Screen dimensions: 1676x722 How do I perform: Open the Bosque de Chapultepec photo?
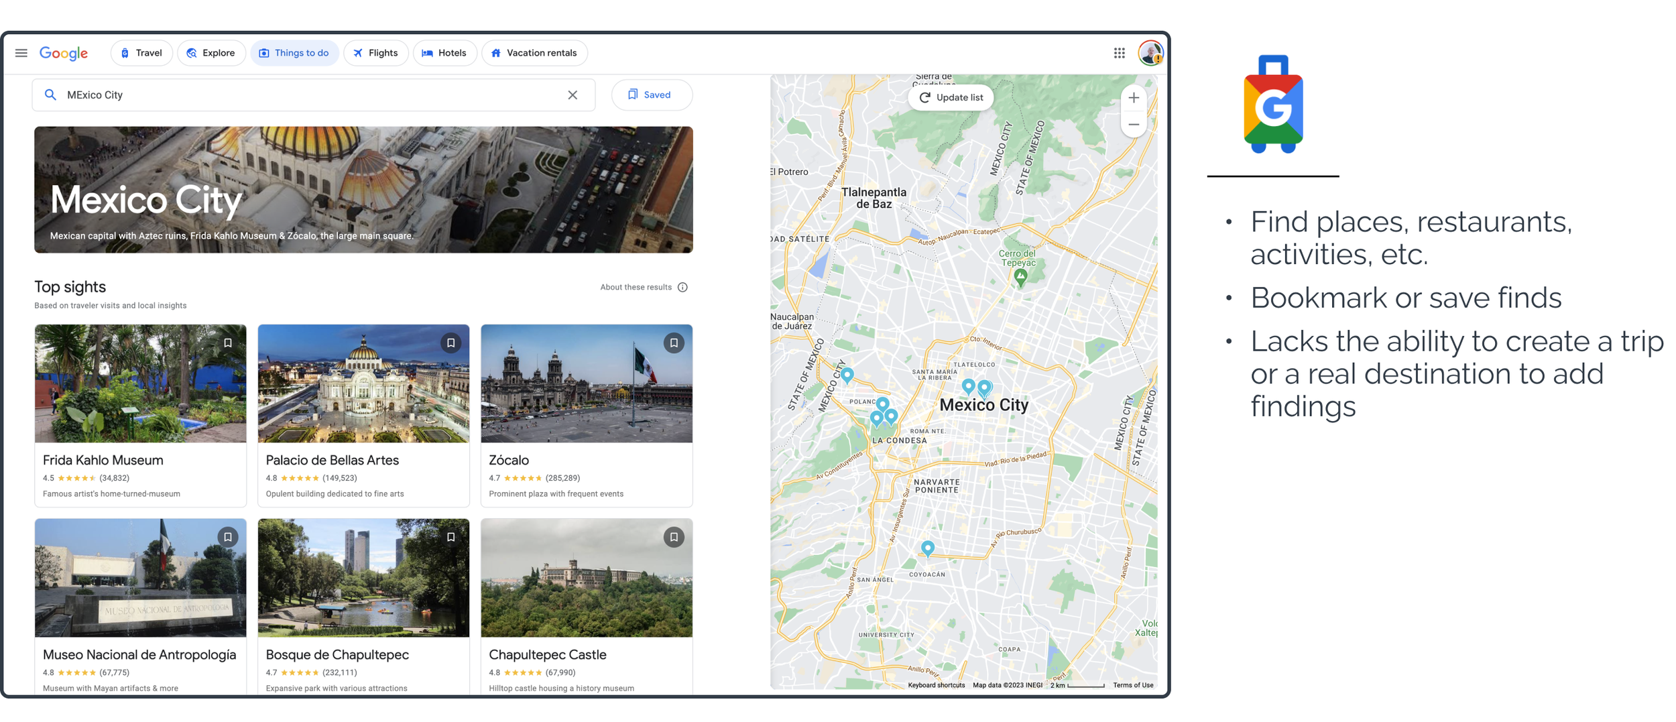363,578
